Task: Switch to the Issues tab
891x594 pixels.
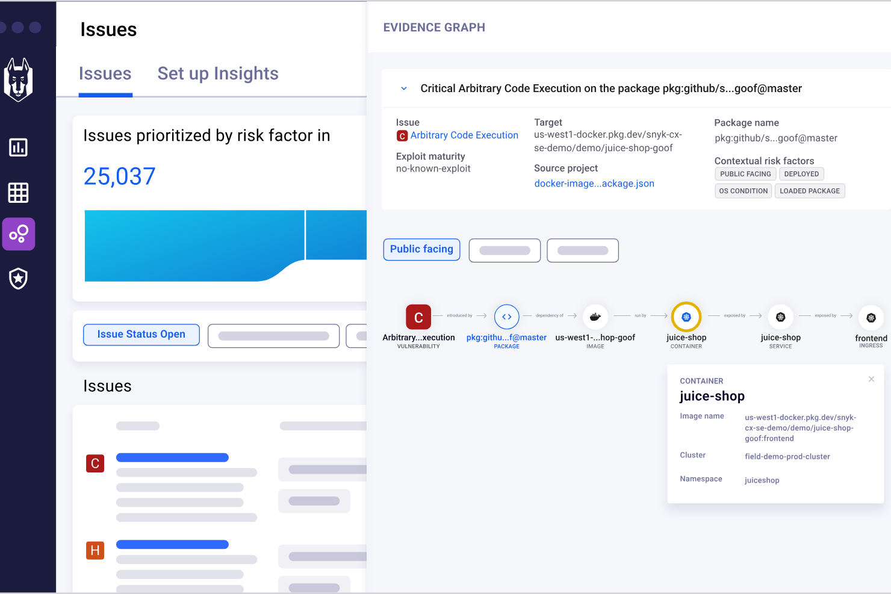Action: click(105, 73)
